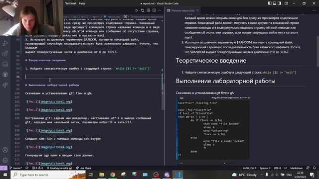Image resolution: width=319 pixels, height=179 pixels.
Task: Click the image\picture4.png link
Action: click(55, 147)
